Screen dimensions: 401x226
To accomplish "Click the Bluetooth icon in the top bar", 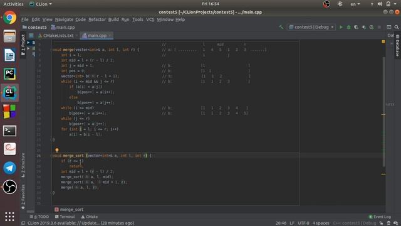I will coord(340,4).
